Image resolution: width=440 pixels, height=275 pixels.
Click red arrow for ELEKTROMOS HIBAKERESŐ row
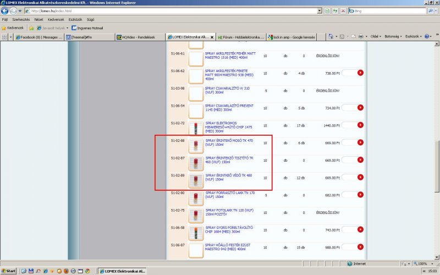click(360, 125)
